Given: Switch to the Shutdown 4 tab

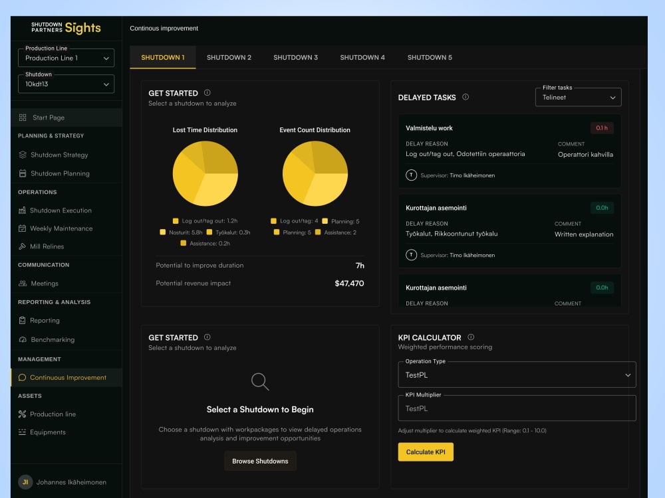Looking at the screenshot, I should point(362,57).
